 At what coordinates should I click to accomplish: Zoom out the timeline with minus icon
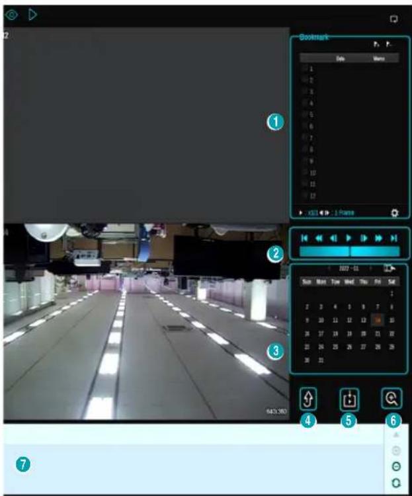point(396,467)
